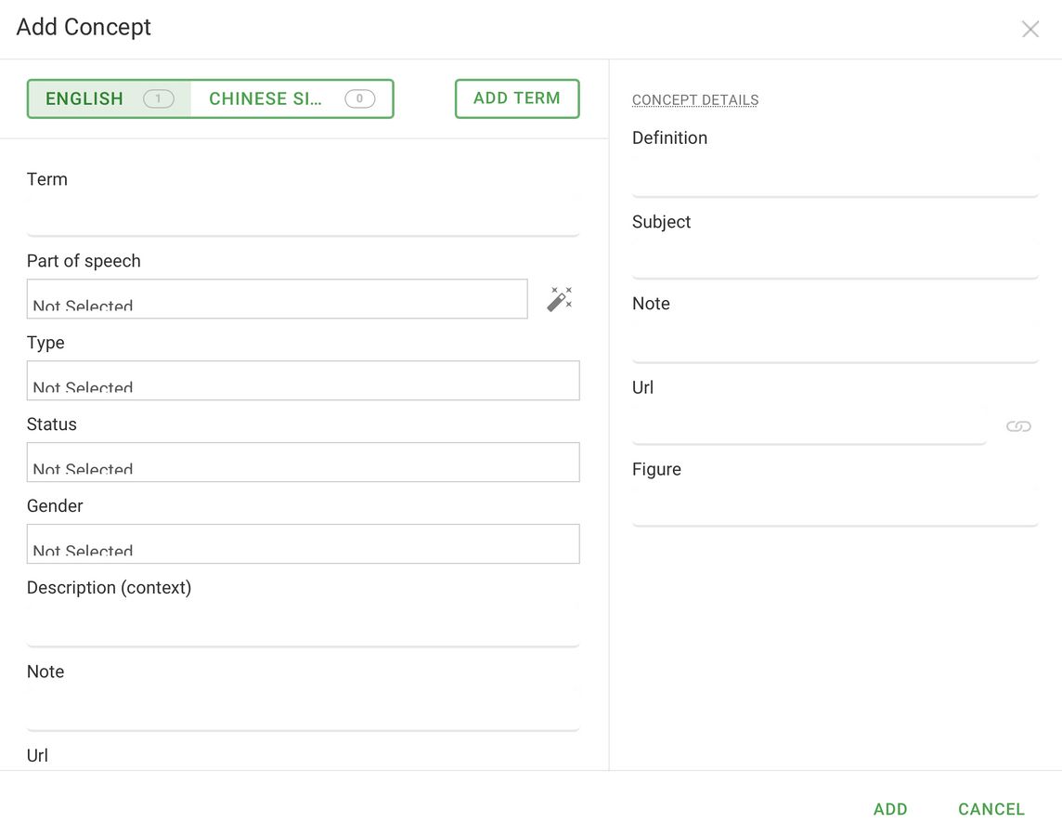Close the Add Concept dialog

click(x=1030, y=30)
